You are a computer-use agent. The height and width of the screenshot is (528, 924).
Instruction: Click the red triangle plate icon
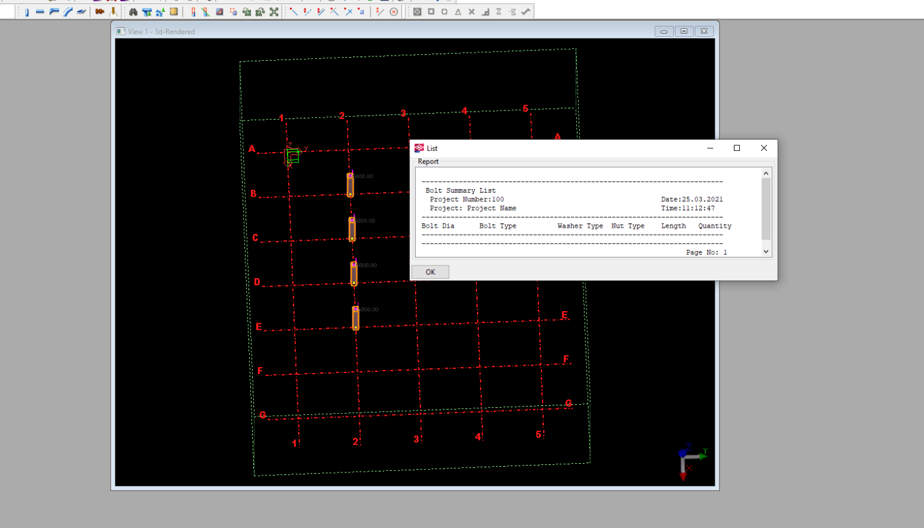(x=218, y=11)
